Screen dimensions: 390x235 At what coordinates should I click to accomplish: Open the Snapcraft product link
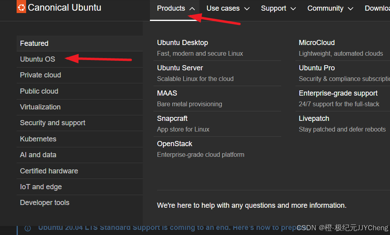click(172, 119)
